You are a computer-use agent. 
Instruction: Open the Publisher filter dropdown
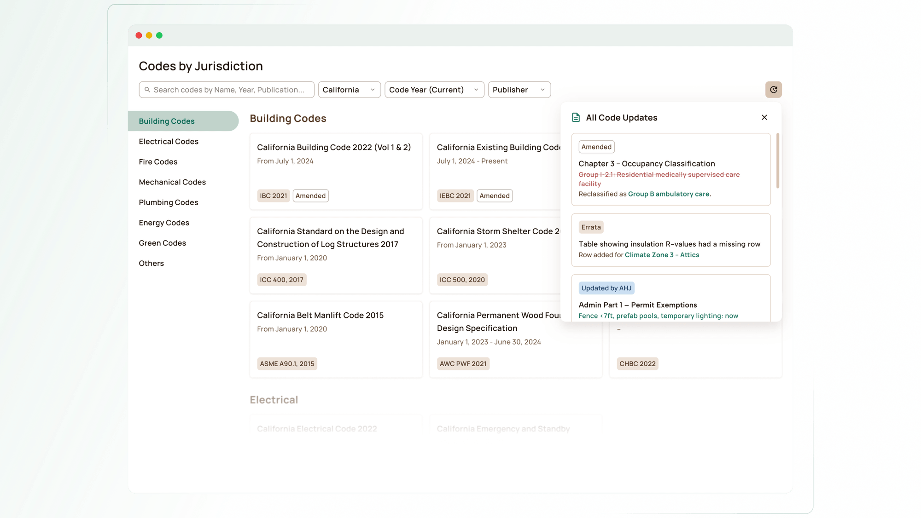pyautogui.click(x=519, y=89)
